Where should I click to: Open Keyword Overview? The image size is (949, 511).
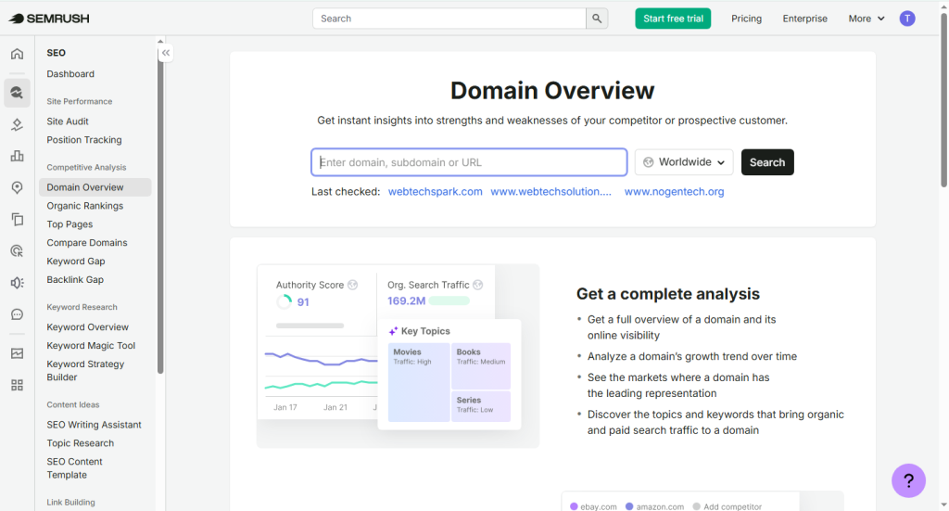87,327
